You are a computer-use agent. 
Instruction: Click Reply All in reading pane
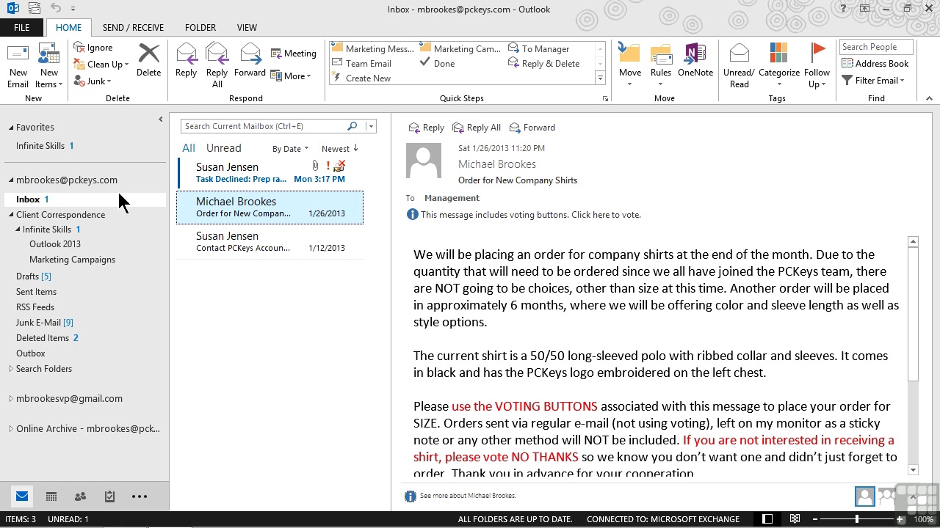point(477,128)
